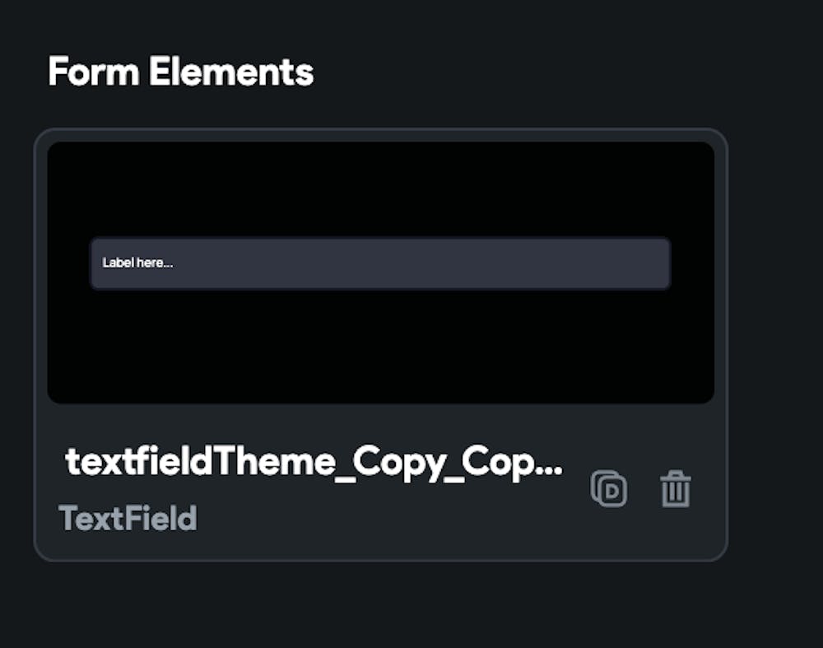Copy the theme widget using the copy icon

[x=609, y=489]
